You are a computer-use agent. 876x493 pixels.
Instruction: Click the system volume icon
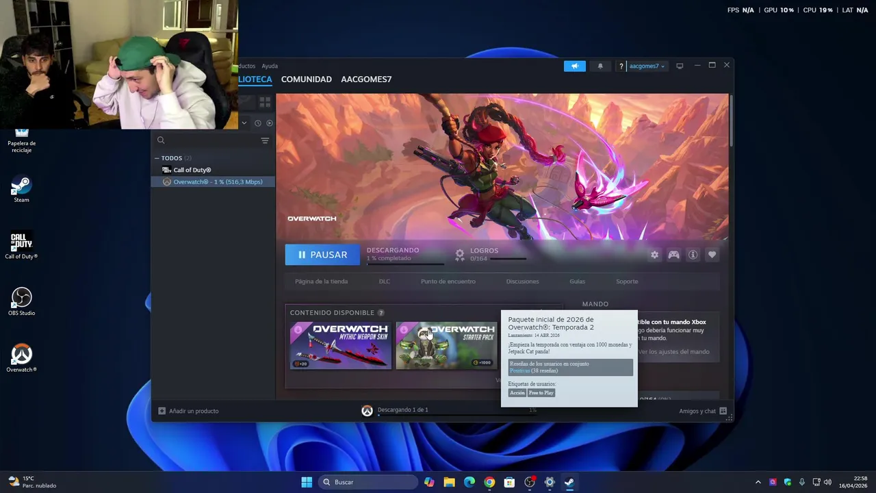click(828, 482)
